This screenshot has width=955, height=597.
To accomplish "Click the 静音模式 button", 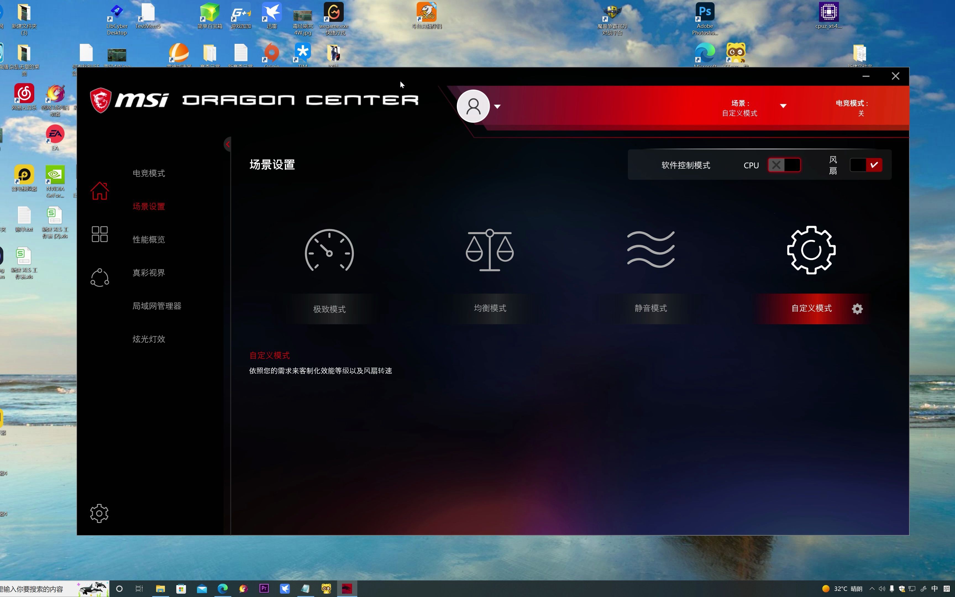I will 650,308.
